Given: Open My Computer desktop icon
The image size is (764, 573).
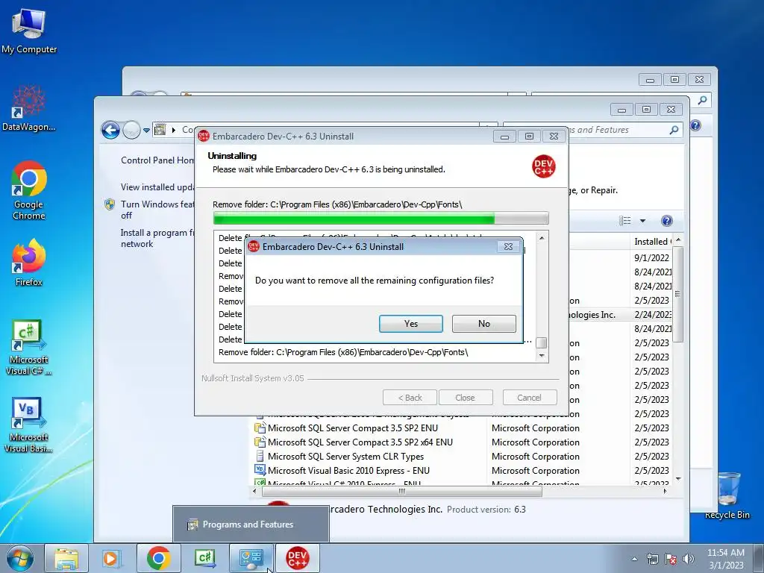Looking at the screenshot, I should click(29, 31).
